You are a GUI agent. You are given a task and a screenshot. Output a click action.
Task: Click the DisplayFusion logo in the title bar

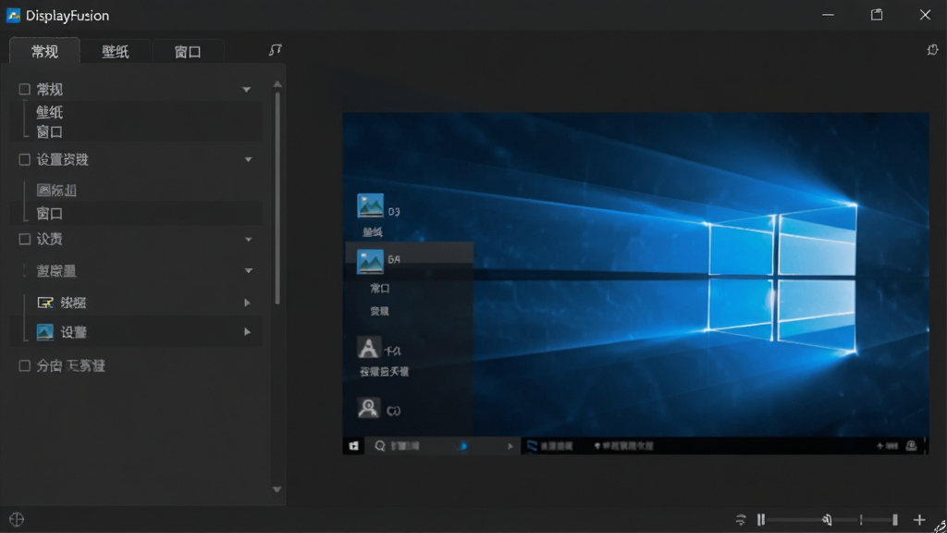tap(13, 15)
